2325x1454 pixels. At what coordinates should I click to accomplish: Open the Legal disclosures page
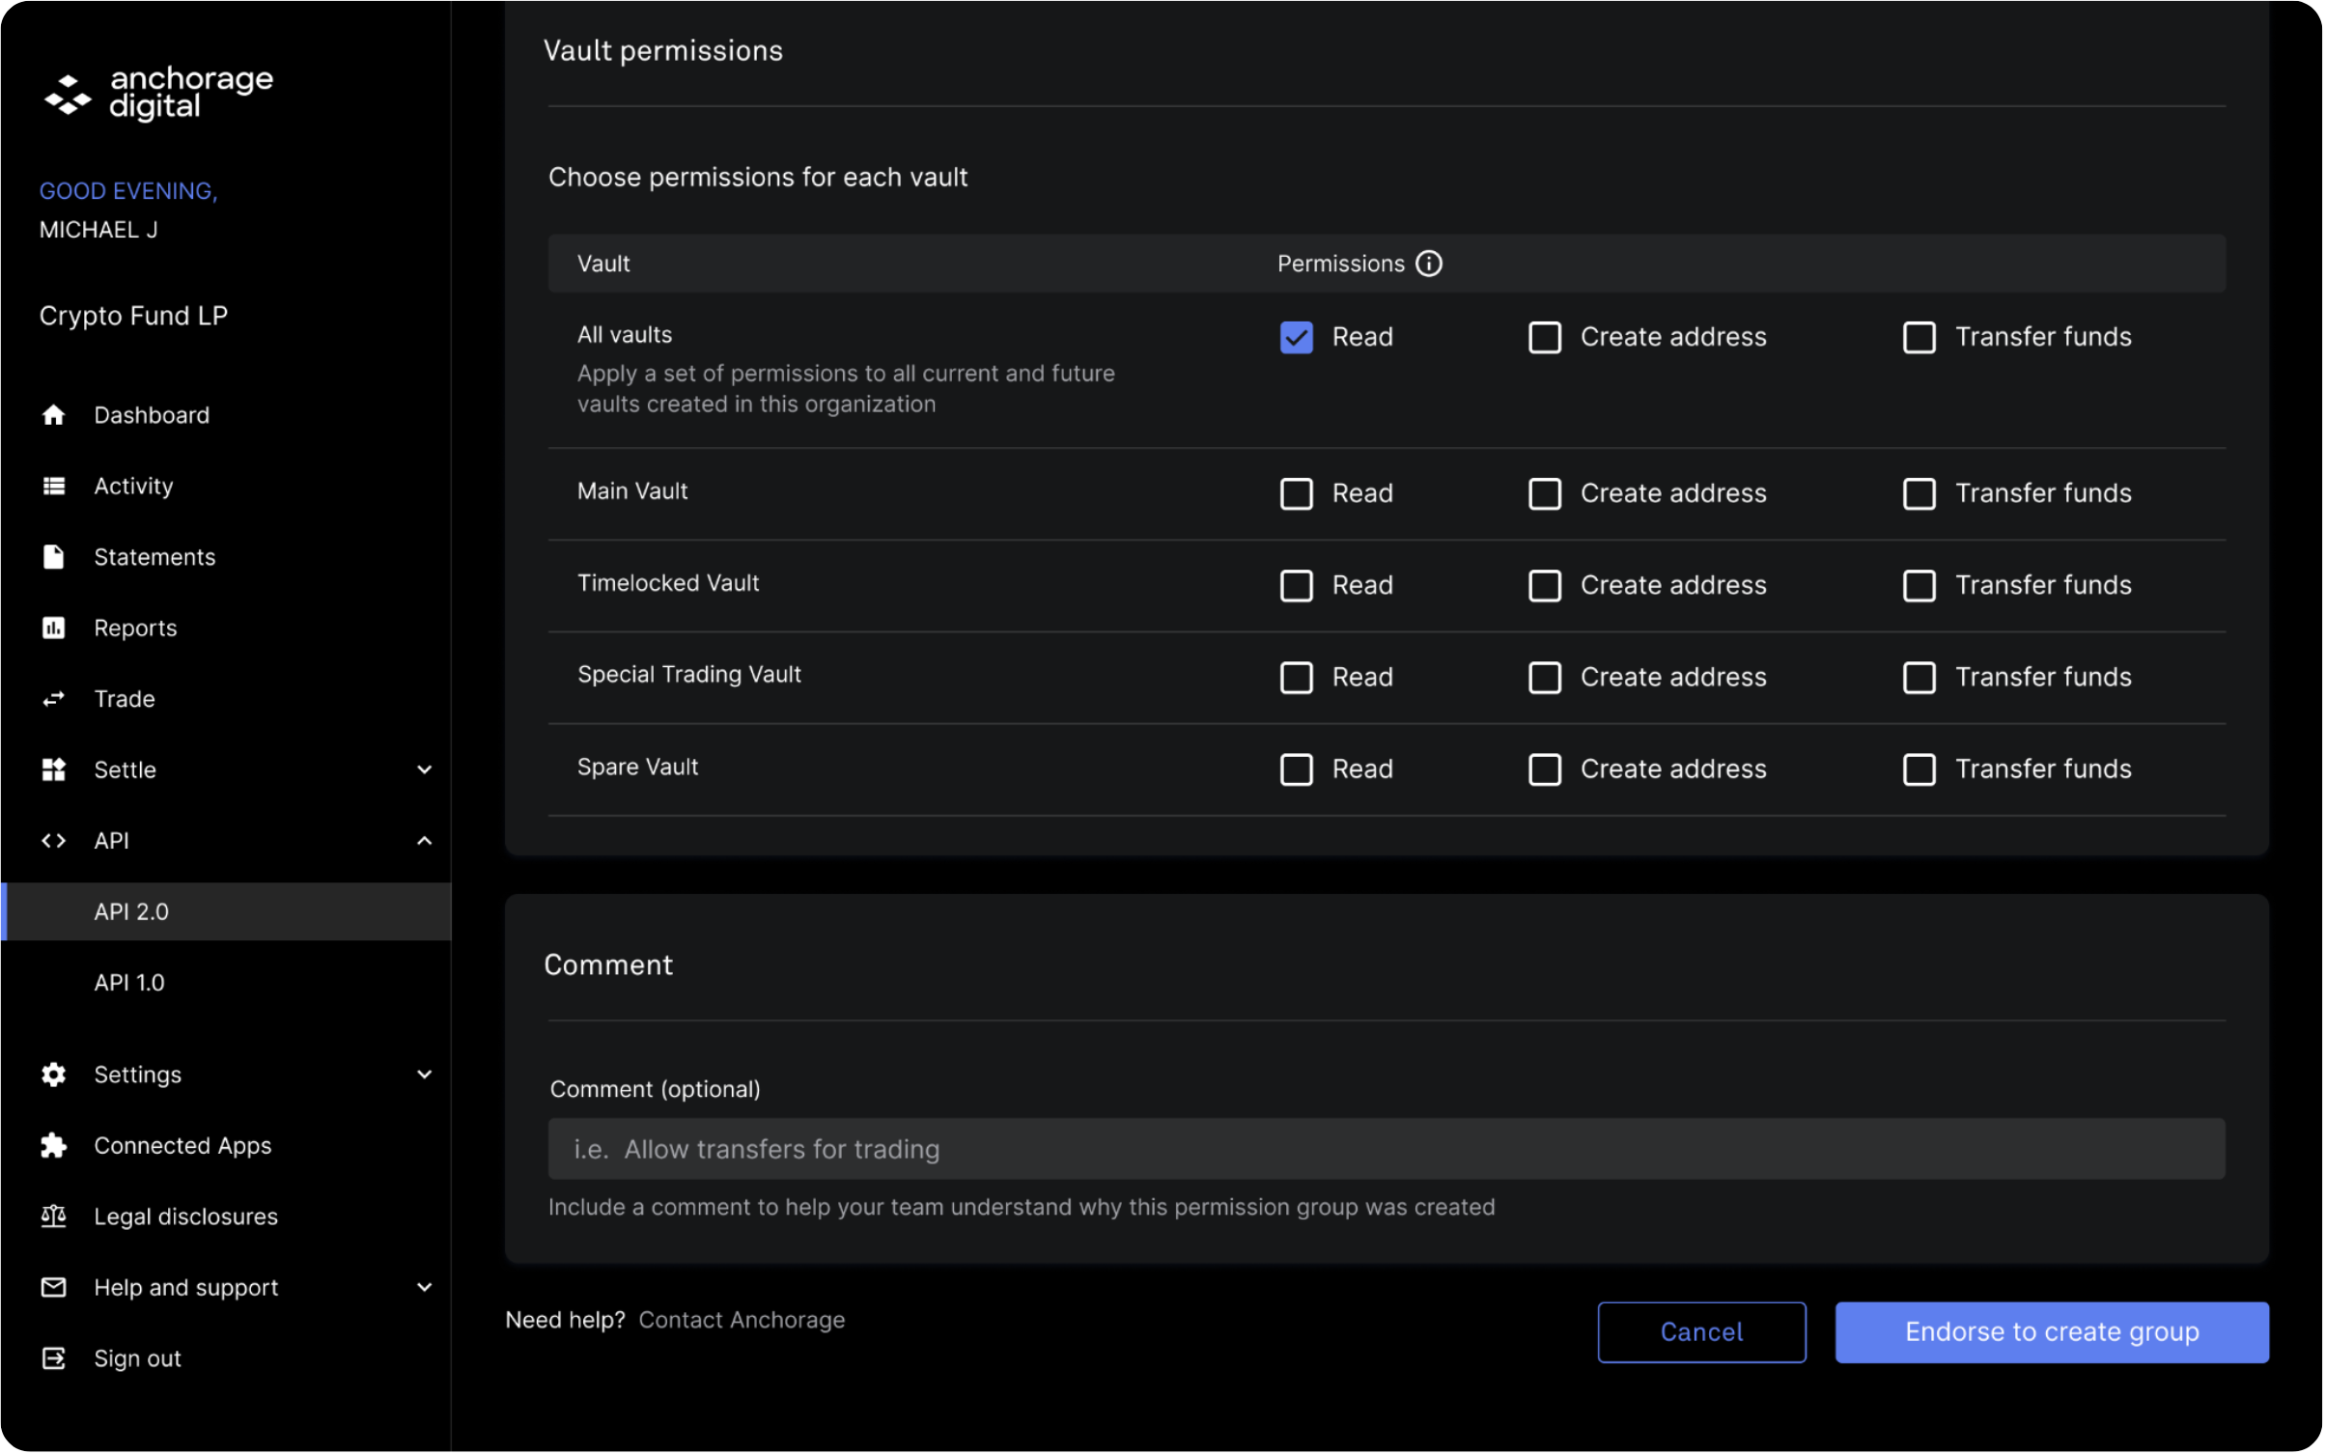pos(185,1216)
